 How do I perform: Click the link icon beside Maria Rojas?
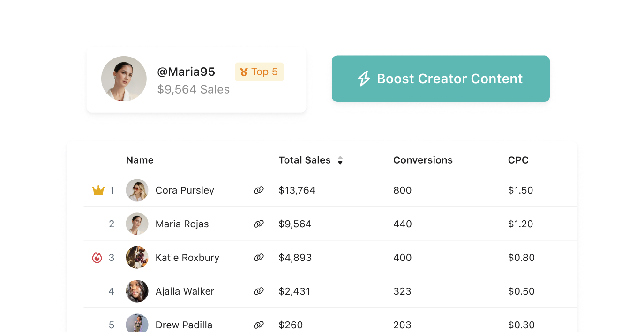coord(259,224)
